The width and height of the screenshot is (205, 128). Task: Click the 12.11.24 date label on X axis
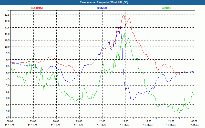[x=194, y=125]
